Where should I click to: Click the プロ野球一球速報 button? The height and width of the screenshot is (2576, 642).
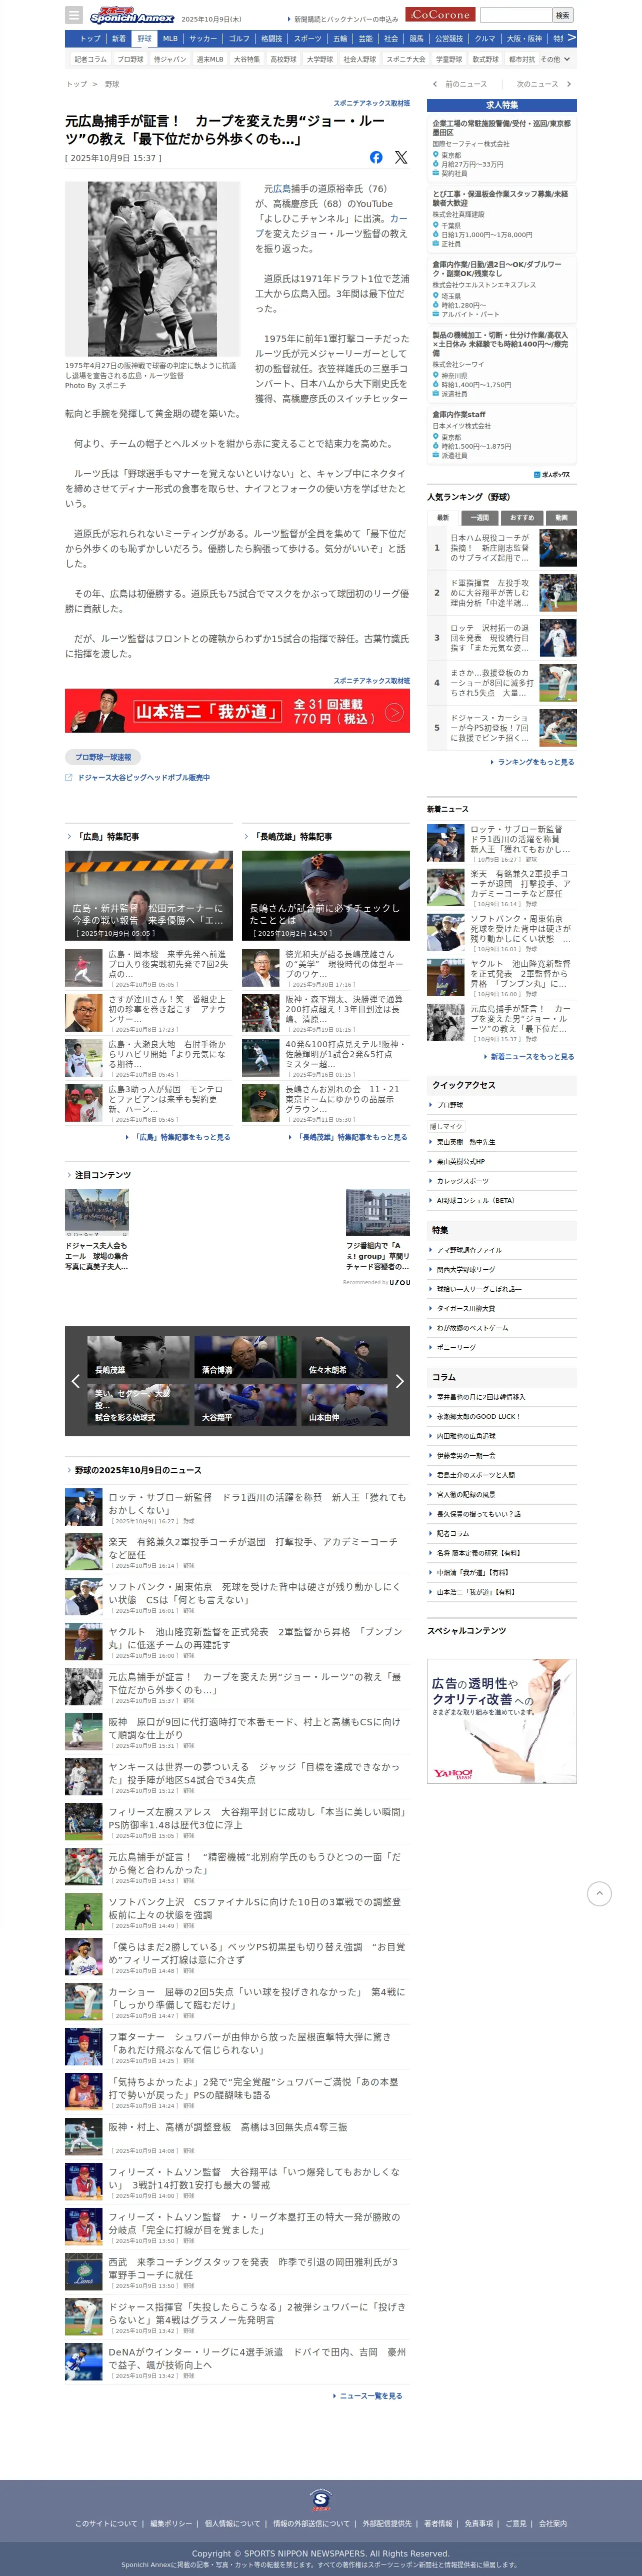click(103, 757)
